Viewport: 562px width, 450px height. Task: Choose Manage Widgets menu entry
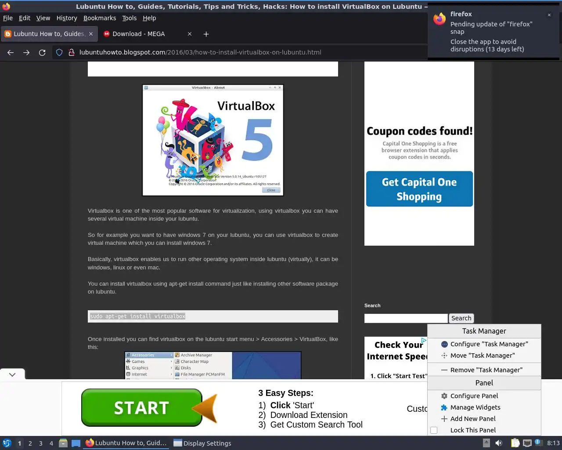point(484,407)
